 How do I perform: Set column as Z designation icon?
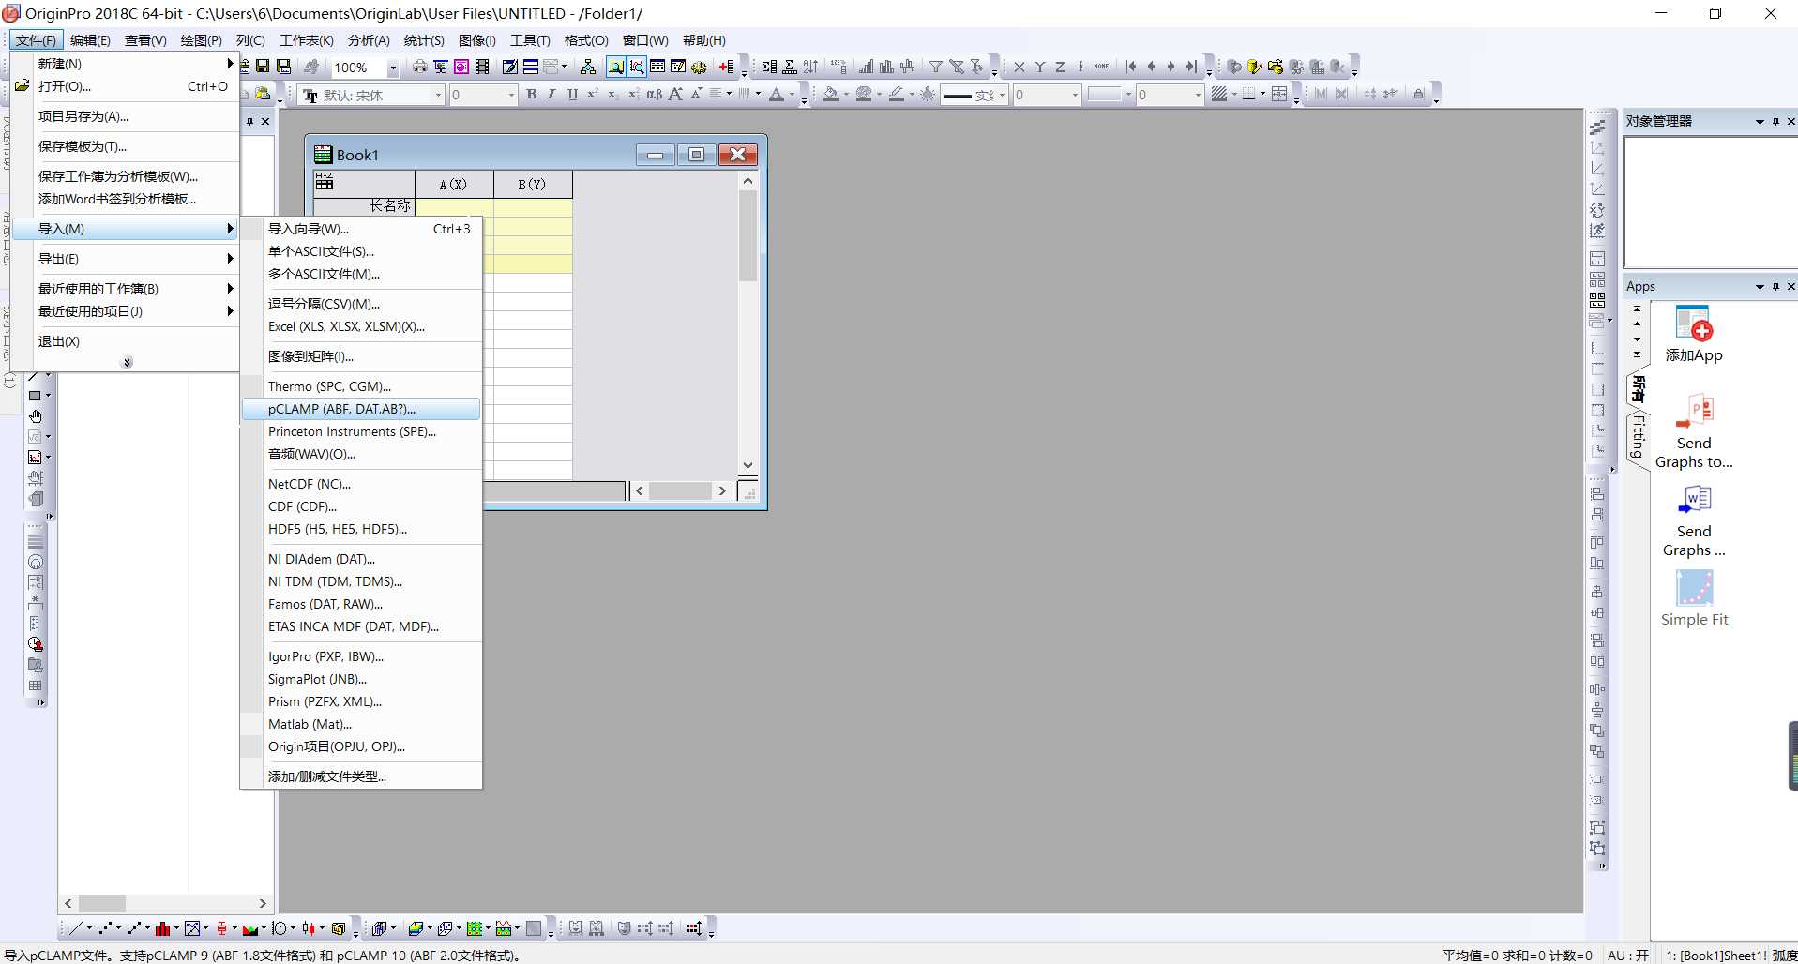tap(1060, 67)
